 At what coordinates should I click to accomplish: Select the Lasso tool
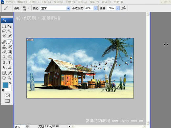4,31
